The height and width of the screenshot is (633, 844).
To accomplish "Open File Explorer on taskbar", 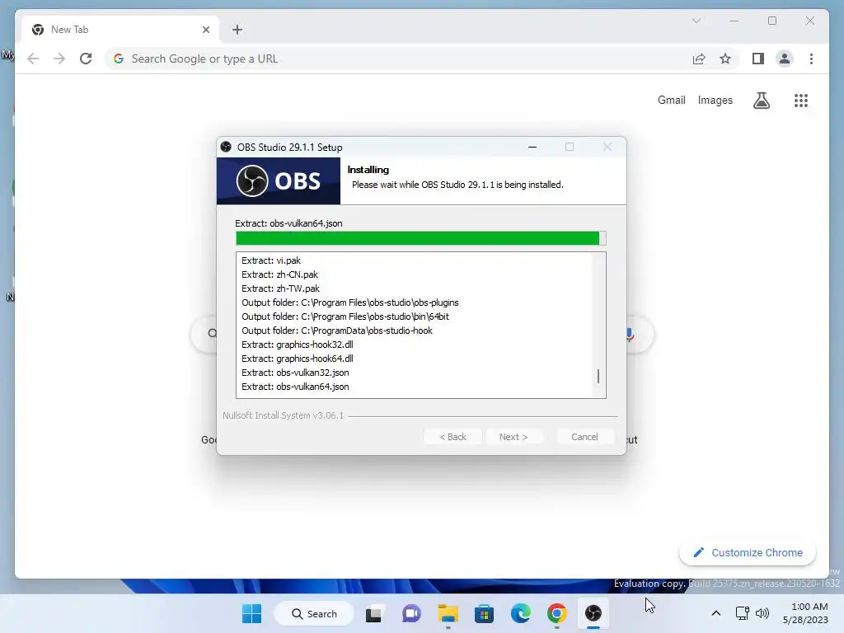I will pos(448,613).
